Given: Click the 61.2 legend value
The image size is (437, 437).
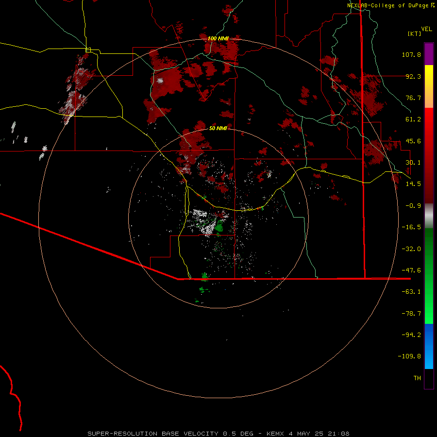Looking at the screenshot, I should click(413, 119).
